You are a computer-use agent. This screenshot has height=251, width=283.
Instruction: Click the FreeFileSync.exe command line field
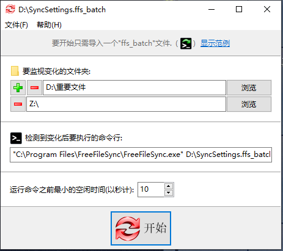tap(141, 155)
